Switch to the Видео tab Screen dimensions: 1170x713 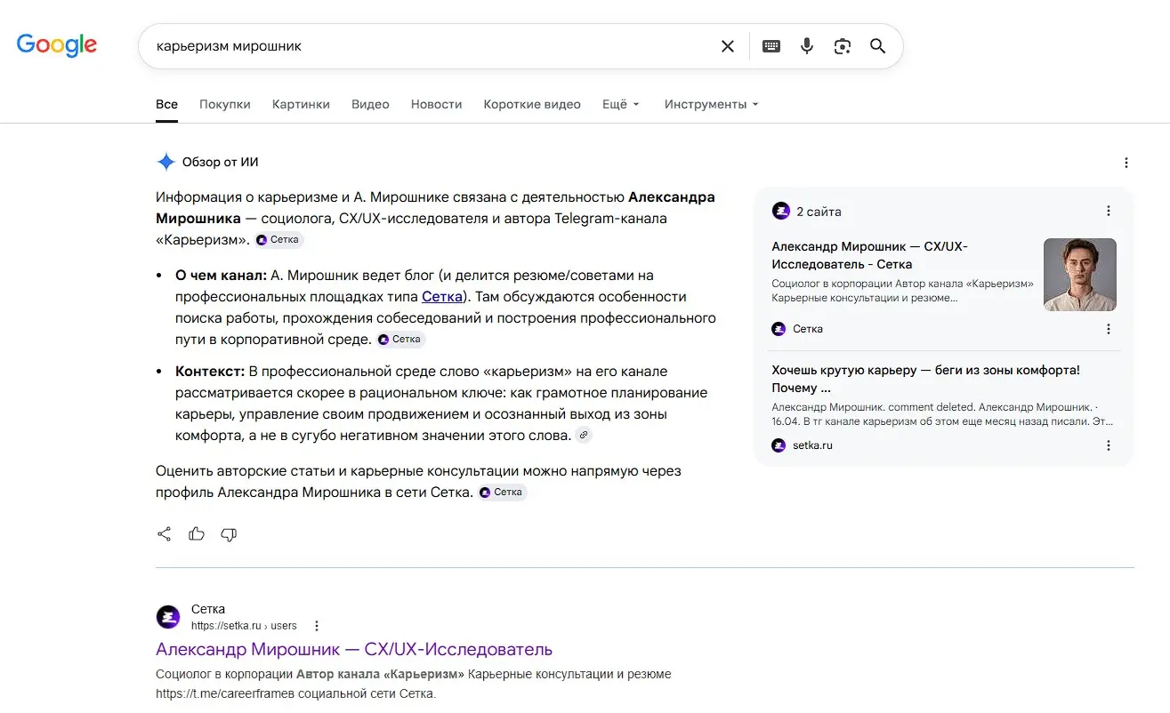(370, 104)
